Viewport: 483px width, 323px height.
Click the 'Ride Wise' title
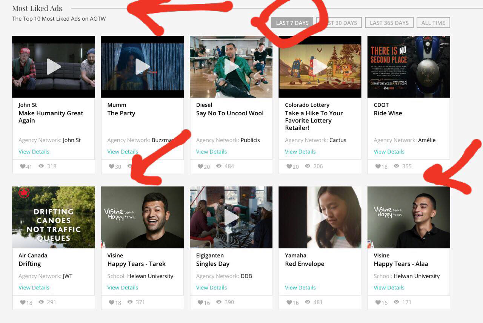pyautogui.click(x=388, y=113)
